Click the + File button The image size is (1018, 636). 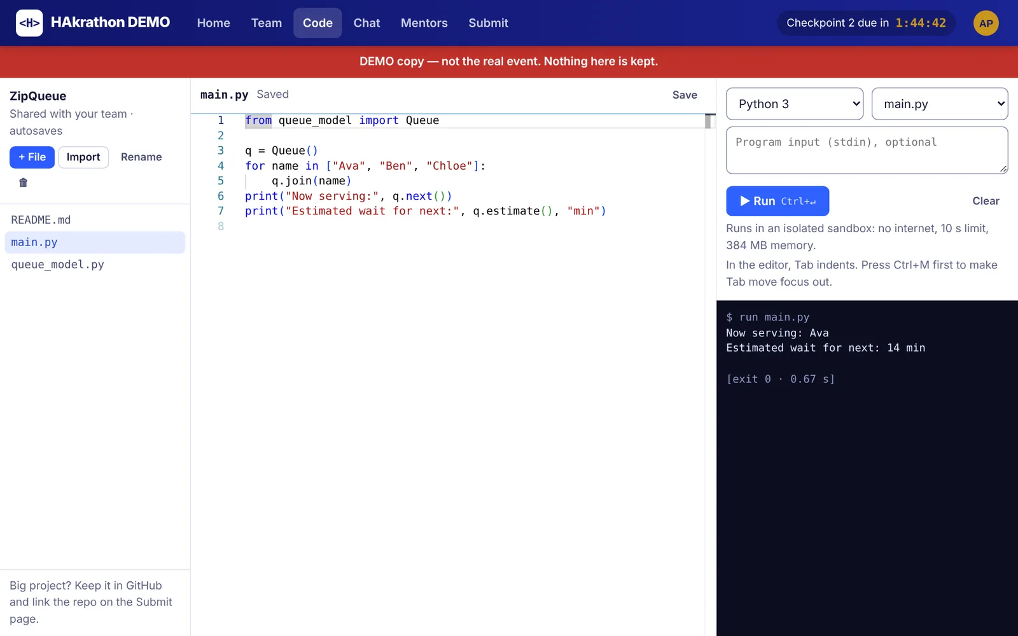pyautogui.click(x=32, y=157)
